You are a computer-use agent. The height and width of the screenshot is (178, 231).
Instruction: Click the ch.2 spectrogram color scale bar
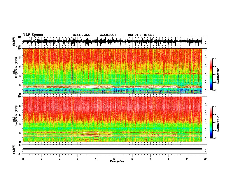tap(211, 122)
